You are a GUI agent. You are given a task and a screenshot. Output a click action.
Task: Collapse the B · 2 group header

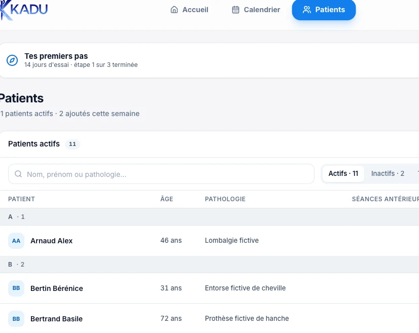click(209, 265)
